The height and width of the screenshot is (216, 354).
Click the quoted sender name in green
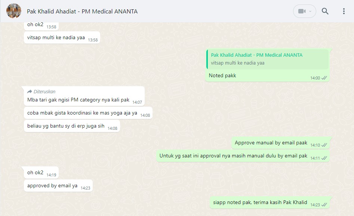pos(257,55)
